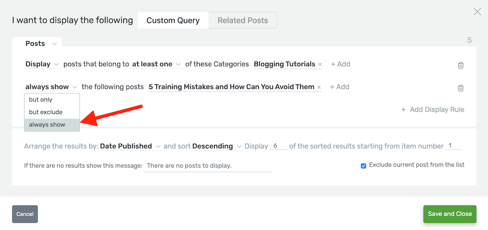Screen dimensions: 488x230
Task: Expand the Date Published sort dropdown
Action: 130,146
